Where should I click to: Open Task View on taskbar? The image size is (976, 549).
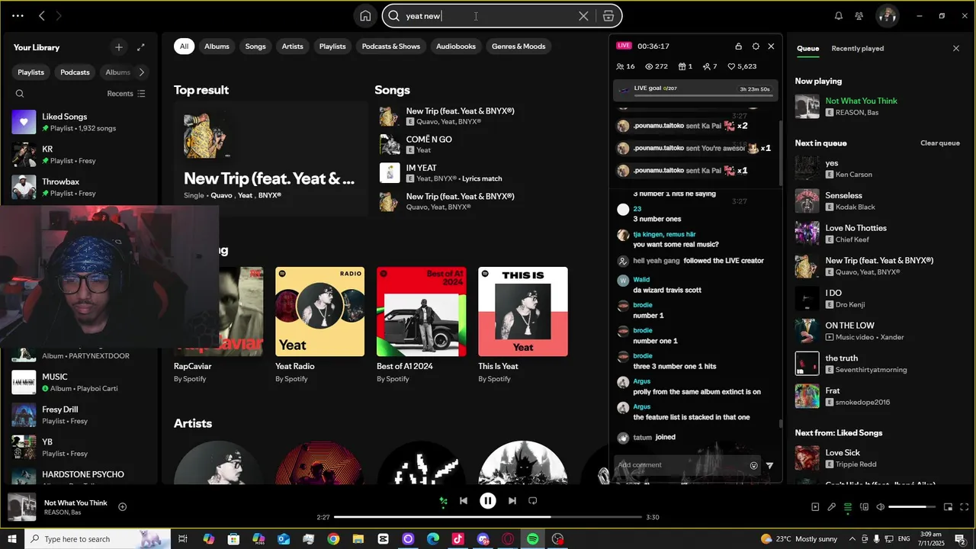pyautogui.click(x=183, y=539)
